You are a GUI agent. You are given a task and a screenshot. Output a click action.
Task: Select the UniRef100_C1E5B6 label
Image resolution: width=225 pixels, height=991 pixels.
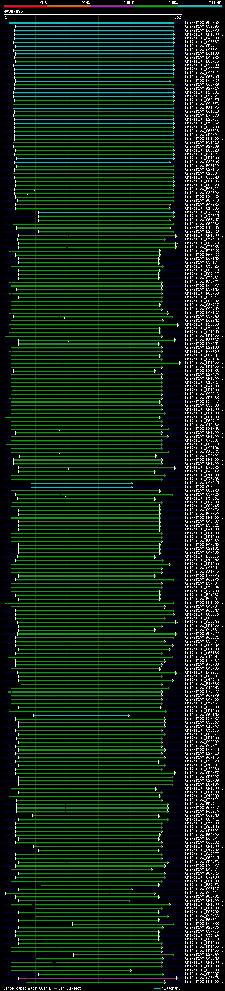pos(202,228)
